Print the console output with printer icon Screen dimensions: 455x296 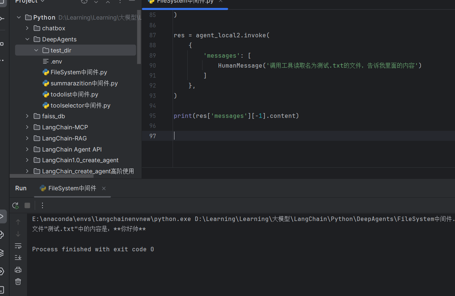[18, 269]
